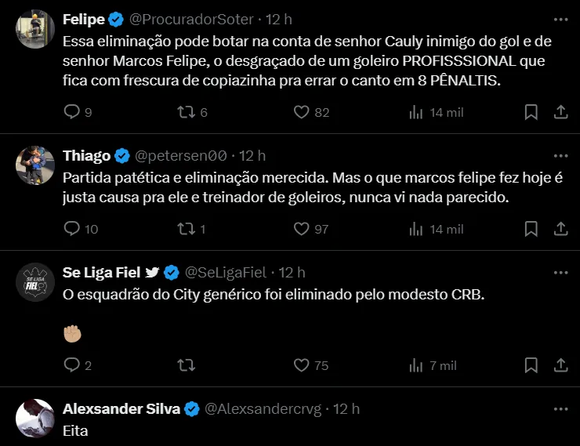Like Se Liga Fiel's tweet
The width and height of the screenshot is (580, 446).
302,365
